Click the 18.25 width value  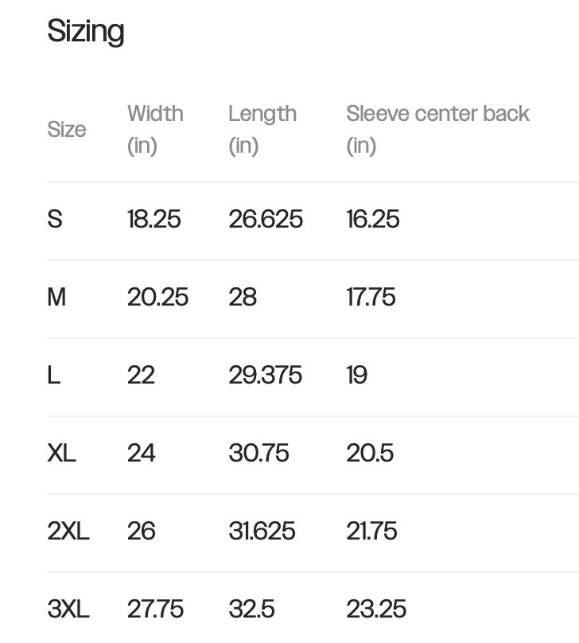(154, 219)
